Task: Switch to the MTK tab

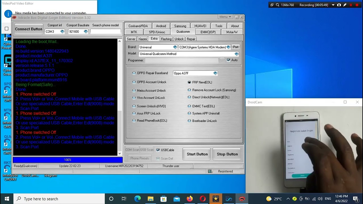Action: 134,32
